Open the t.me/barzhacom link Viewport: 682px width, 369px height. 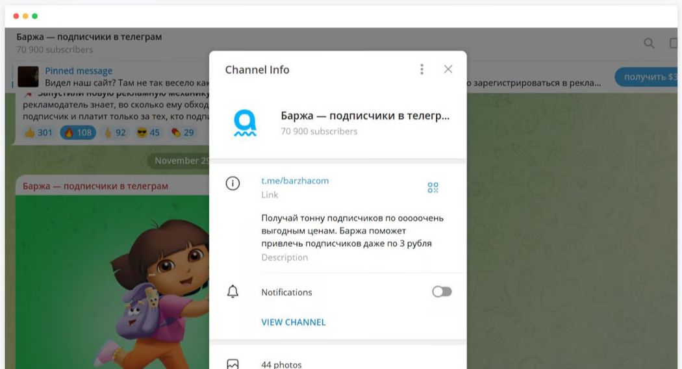[295, 181]
